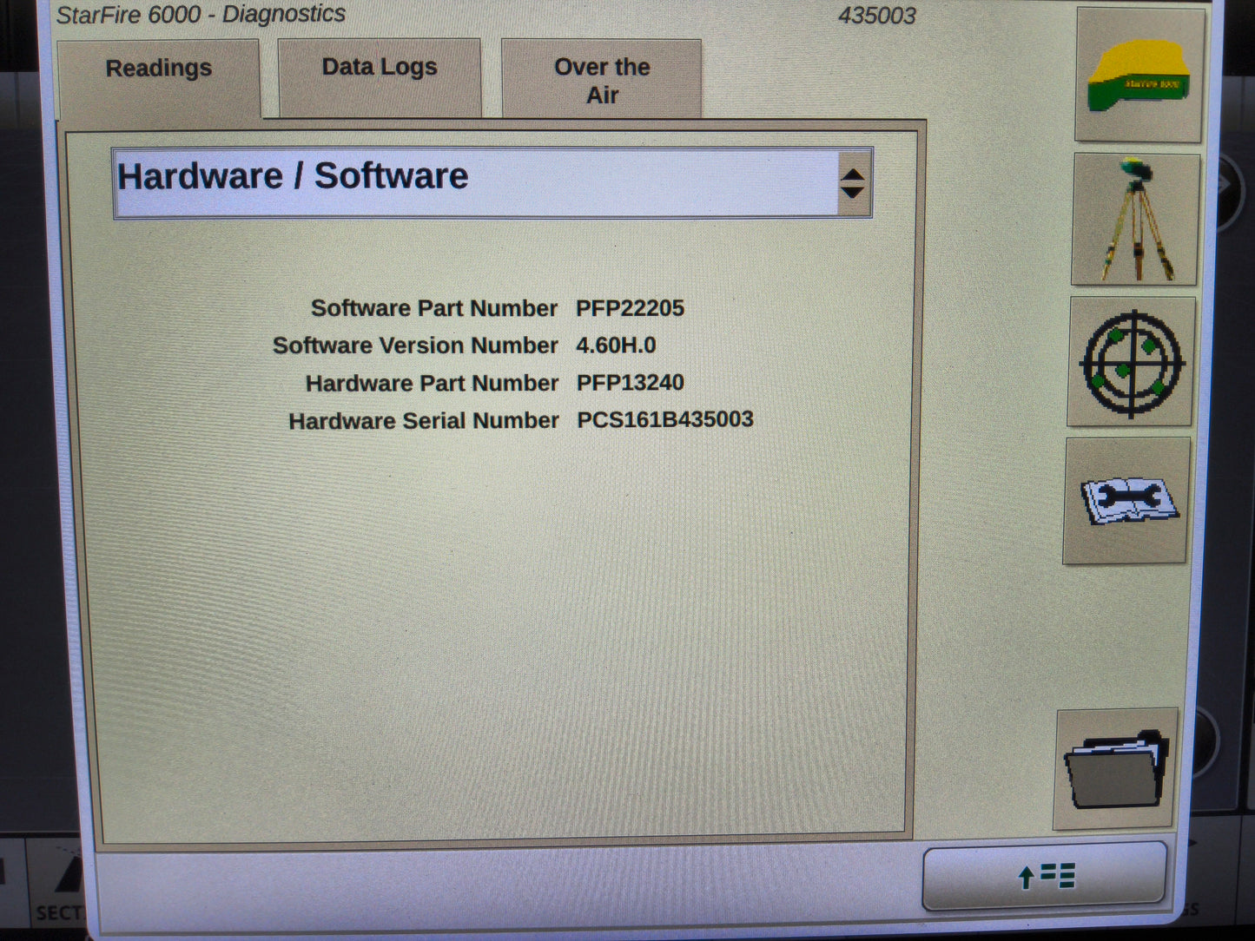Image resolution: width=1255 pixels, height=941 pixels.
Task: Click the Hardware Serial Number label
Action: point(424,421)
